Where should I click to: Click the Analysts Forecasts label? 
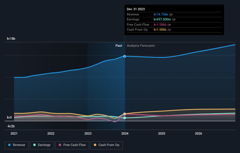click(x=141, y=46)
